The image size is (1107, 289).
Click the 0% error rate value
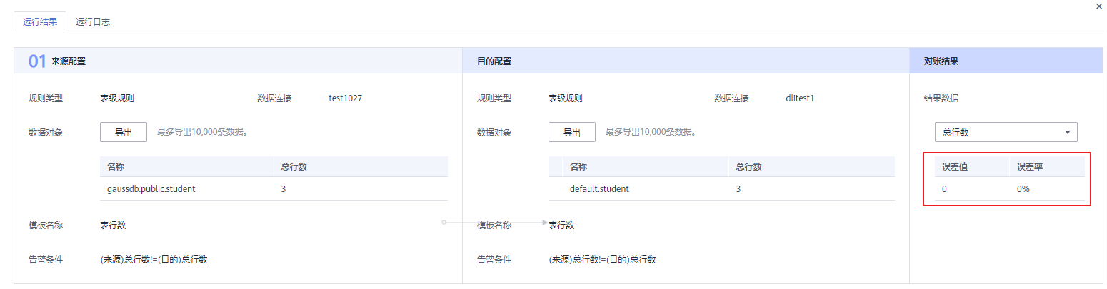(x=1023, y=189)
